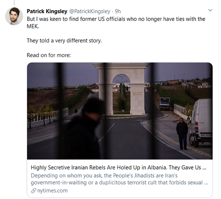
Task: Click Patrick Kingsley's profile avatar photo
Action: click(14, 16)
